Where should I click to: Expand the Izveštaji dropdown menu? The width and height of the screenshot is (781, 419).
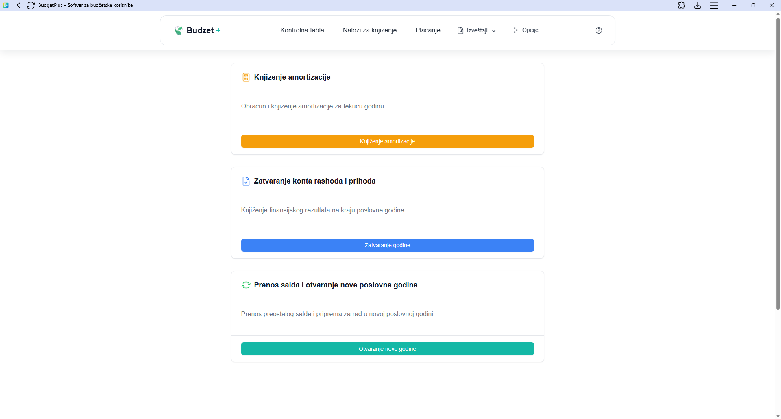coord(477,30)
